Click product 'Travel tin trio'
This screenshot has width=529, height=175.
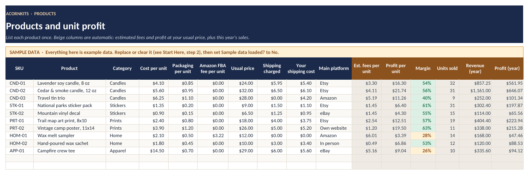70,98
